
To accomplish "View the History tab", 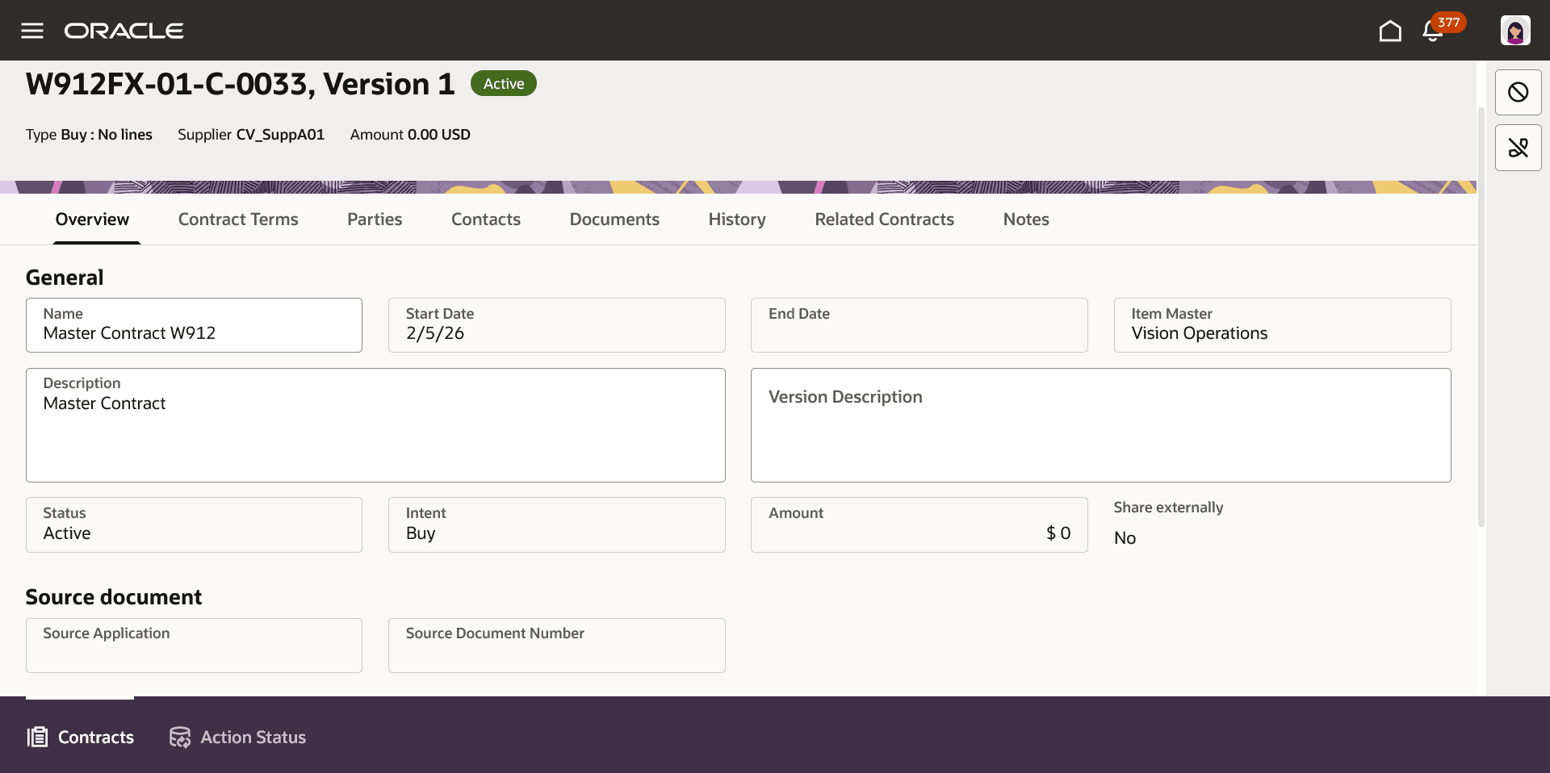I will coord(737,219).
